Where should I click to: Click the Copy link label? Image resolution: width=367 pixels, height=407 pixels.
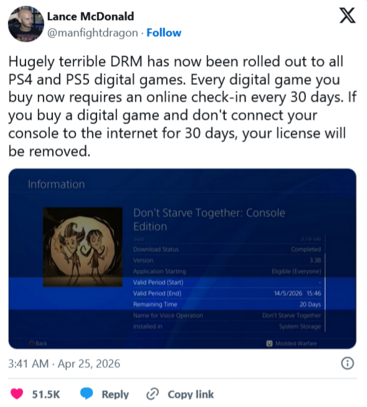point(191,395)
